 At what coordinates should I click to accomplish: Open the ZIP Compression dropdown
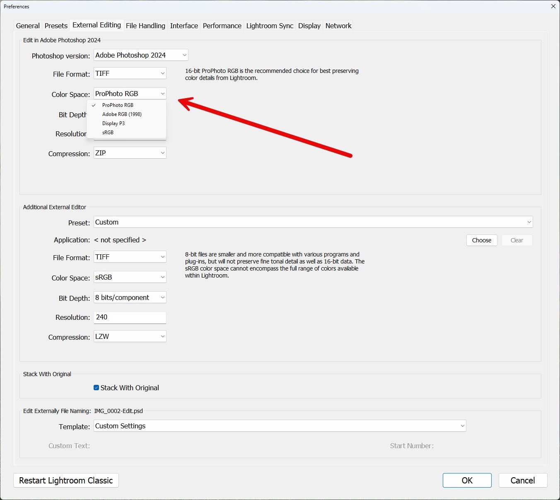pos(130,153)
